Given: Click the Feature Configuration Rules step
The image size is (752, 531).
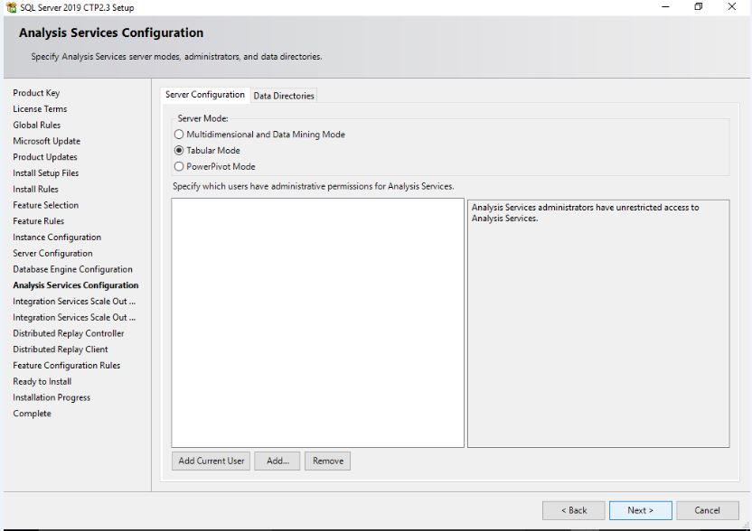Looking at the screenshot, I should tap(67, 365).
